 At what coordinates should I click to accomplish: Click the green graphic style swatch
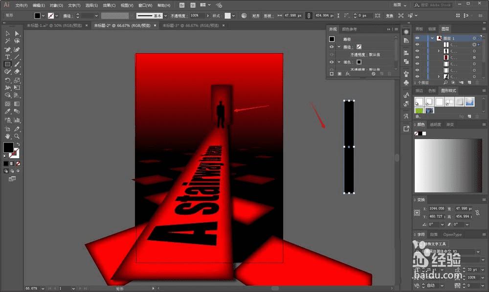419,111
